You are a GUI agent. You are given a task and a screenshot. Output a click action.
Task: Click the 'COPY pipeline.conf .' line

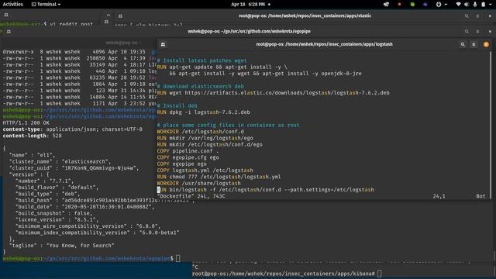[x=188, y=151]
